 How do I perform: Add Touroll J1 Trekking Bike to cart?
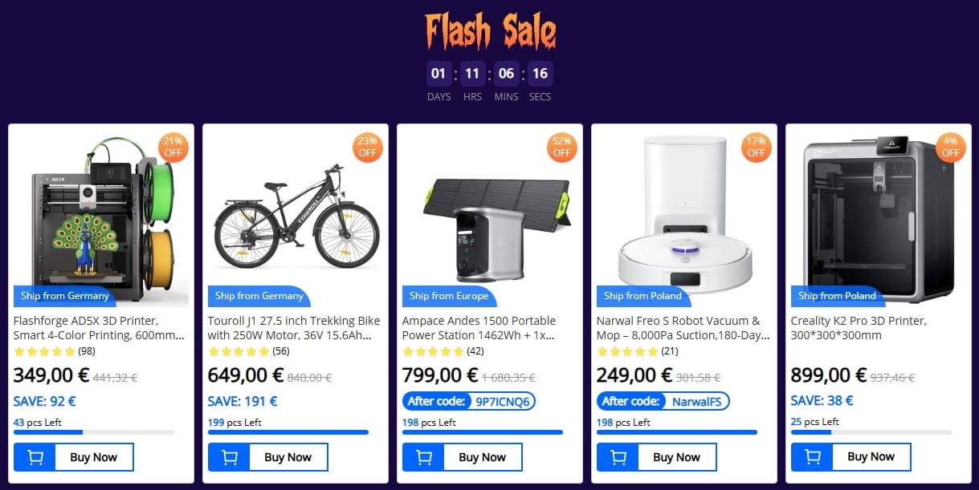[229, 457]
